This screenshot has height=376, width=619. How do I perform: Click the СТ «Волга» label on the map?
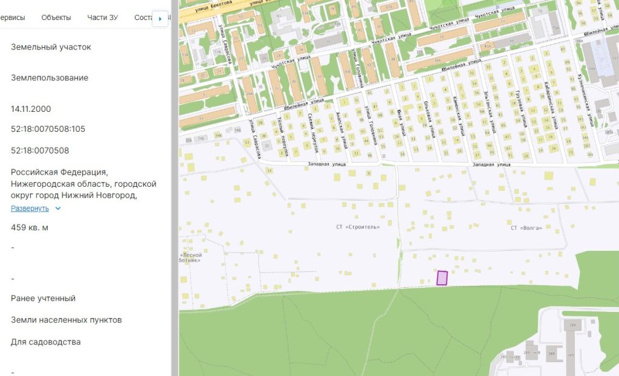click(x=526, y=228)
